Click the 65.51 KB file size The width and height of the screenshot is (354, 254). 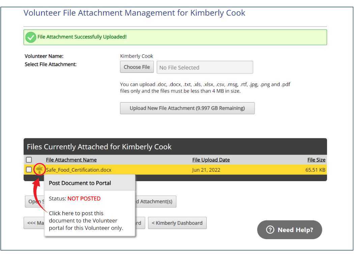pyautogui.click(x=315, y=170)
